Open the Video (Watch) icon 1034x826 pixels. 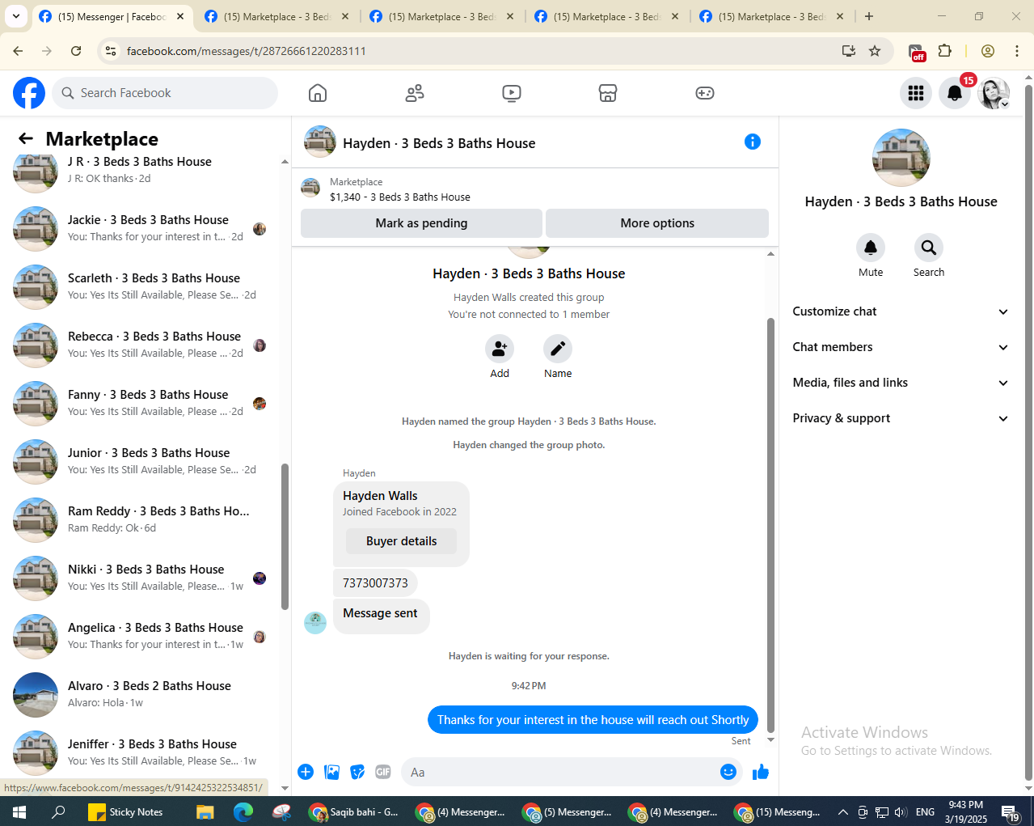coord(511,93)
